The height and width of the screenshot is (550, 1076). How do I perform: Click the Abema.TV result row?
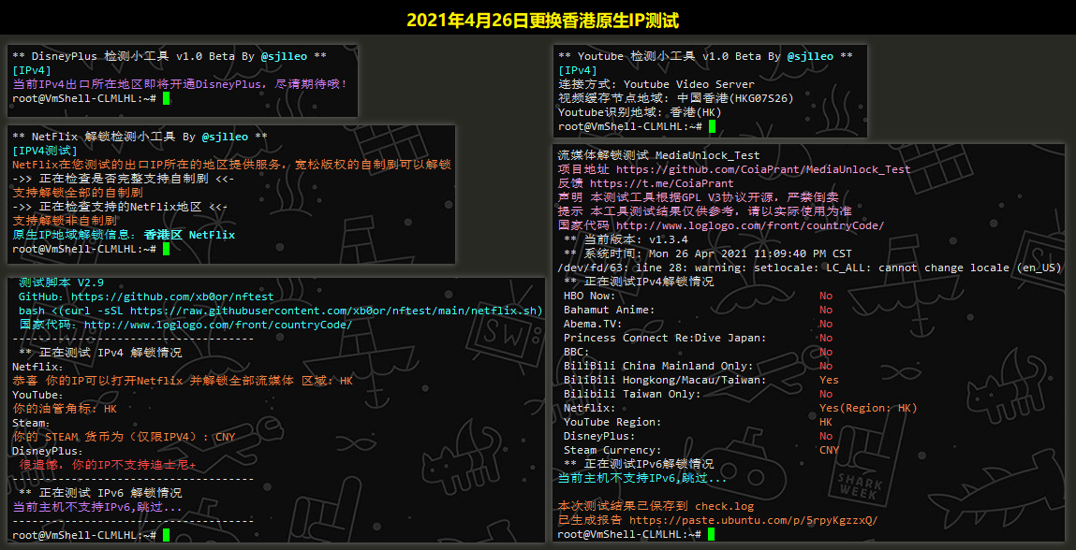(x=698, y=324)
